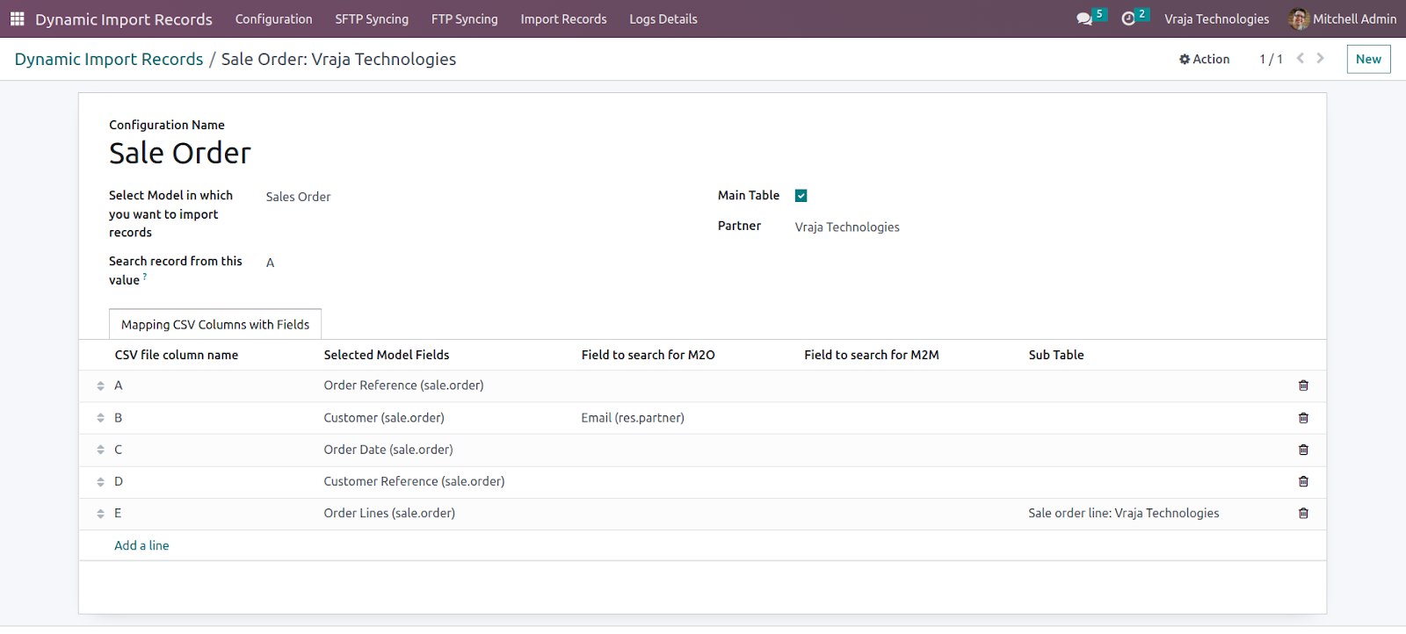Open the Logs Details menu
1406x634 pixels.
click(x=663, y=18)
